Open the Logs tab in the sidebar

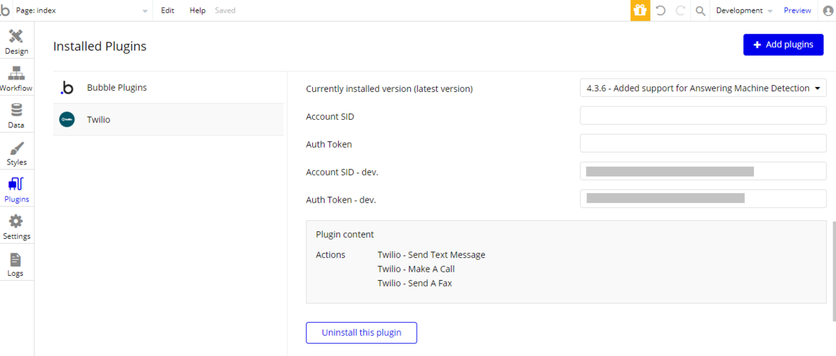click(16, 264)
